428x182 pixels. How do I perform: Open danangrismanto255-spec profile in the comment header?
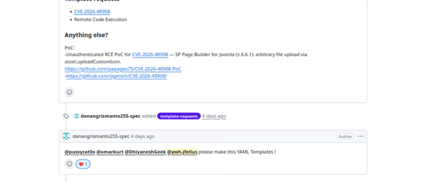[101, 136]
